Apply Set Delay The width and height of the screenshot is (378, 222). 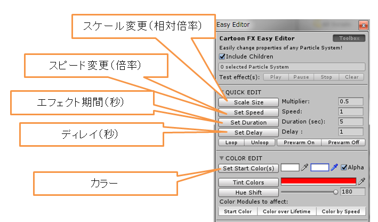(x=248, y=132)
